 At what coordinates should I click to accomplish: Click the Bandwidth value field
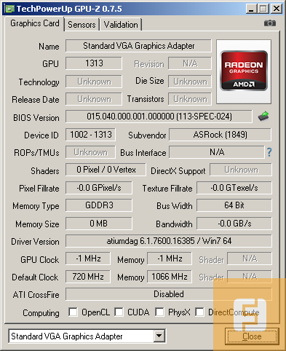tap(234, 224)
